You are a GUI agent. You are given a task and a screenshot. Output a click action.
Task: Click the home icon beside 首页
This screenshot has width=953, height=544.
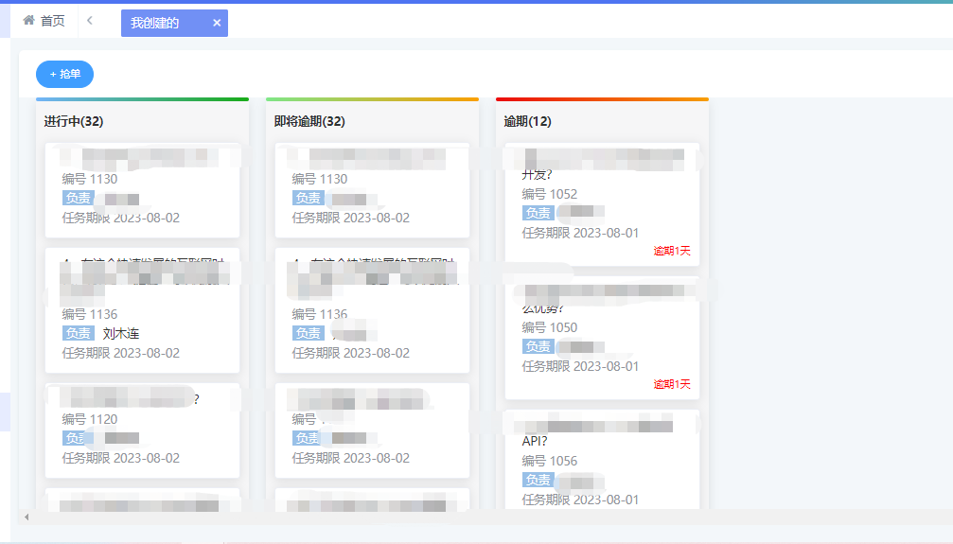(28, 20)
